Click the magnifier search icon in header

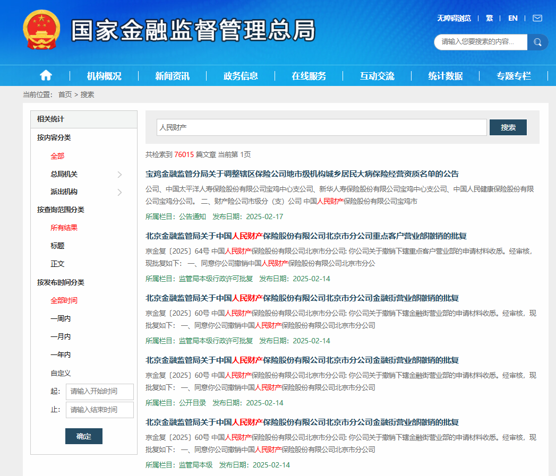click(x=537, y=42)
